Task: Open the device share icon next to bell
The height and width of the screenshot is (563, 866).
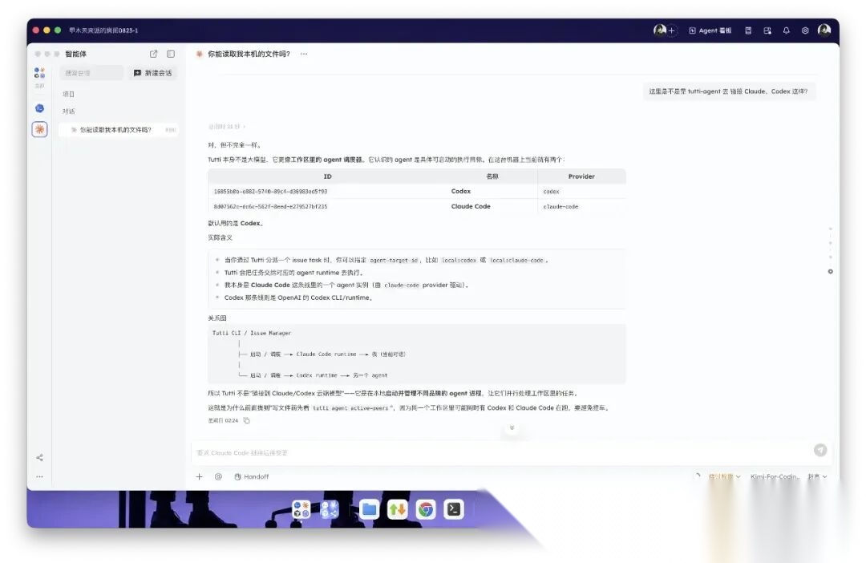Action: coord(767,30)
